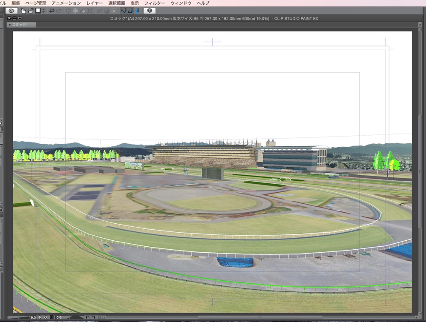Rotate canvas right icon
This screenshot has height=322, width=426.
pos(93,317)
